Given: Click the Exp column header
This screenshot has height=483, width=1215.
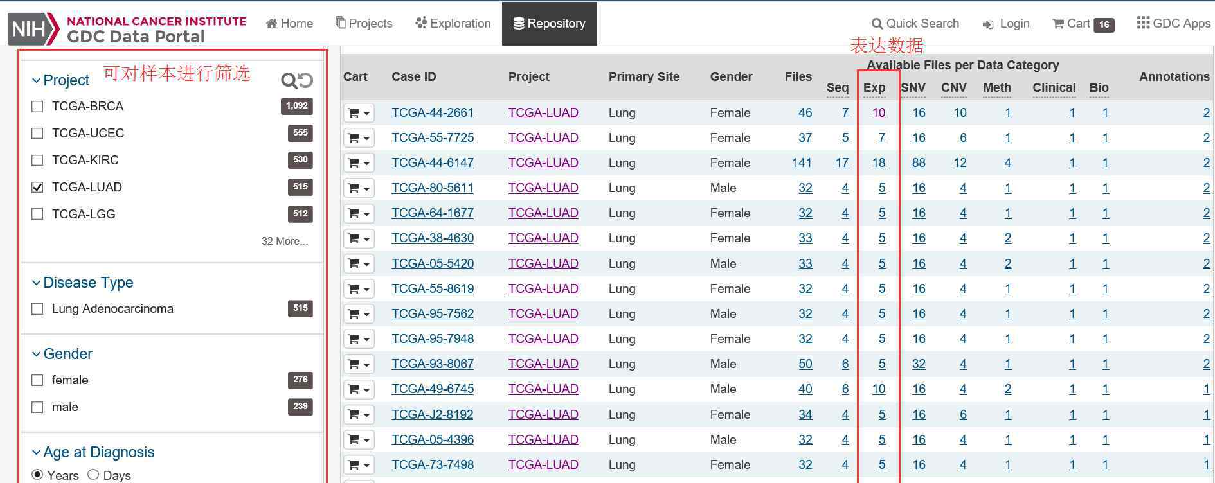Looking at the screenshot, I should pos(874,88).
